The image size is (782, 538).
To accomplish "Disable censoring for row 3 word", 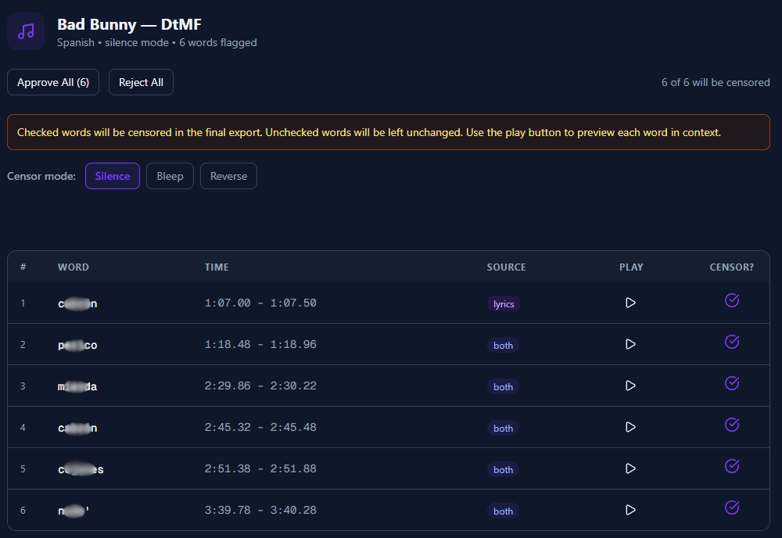I will (732, 383).
